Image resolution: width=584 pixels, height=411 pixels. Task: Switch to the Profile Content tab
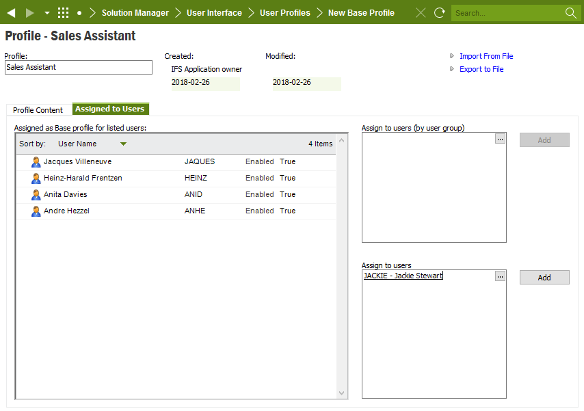(x=38, y=110)
